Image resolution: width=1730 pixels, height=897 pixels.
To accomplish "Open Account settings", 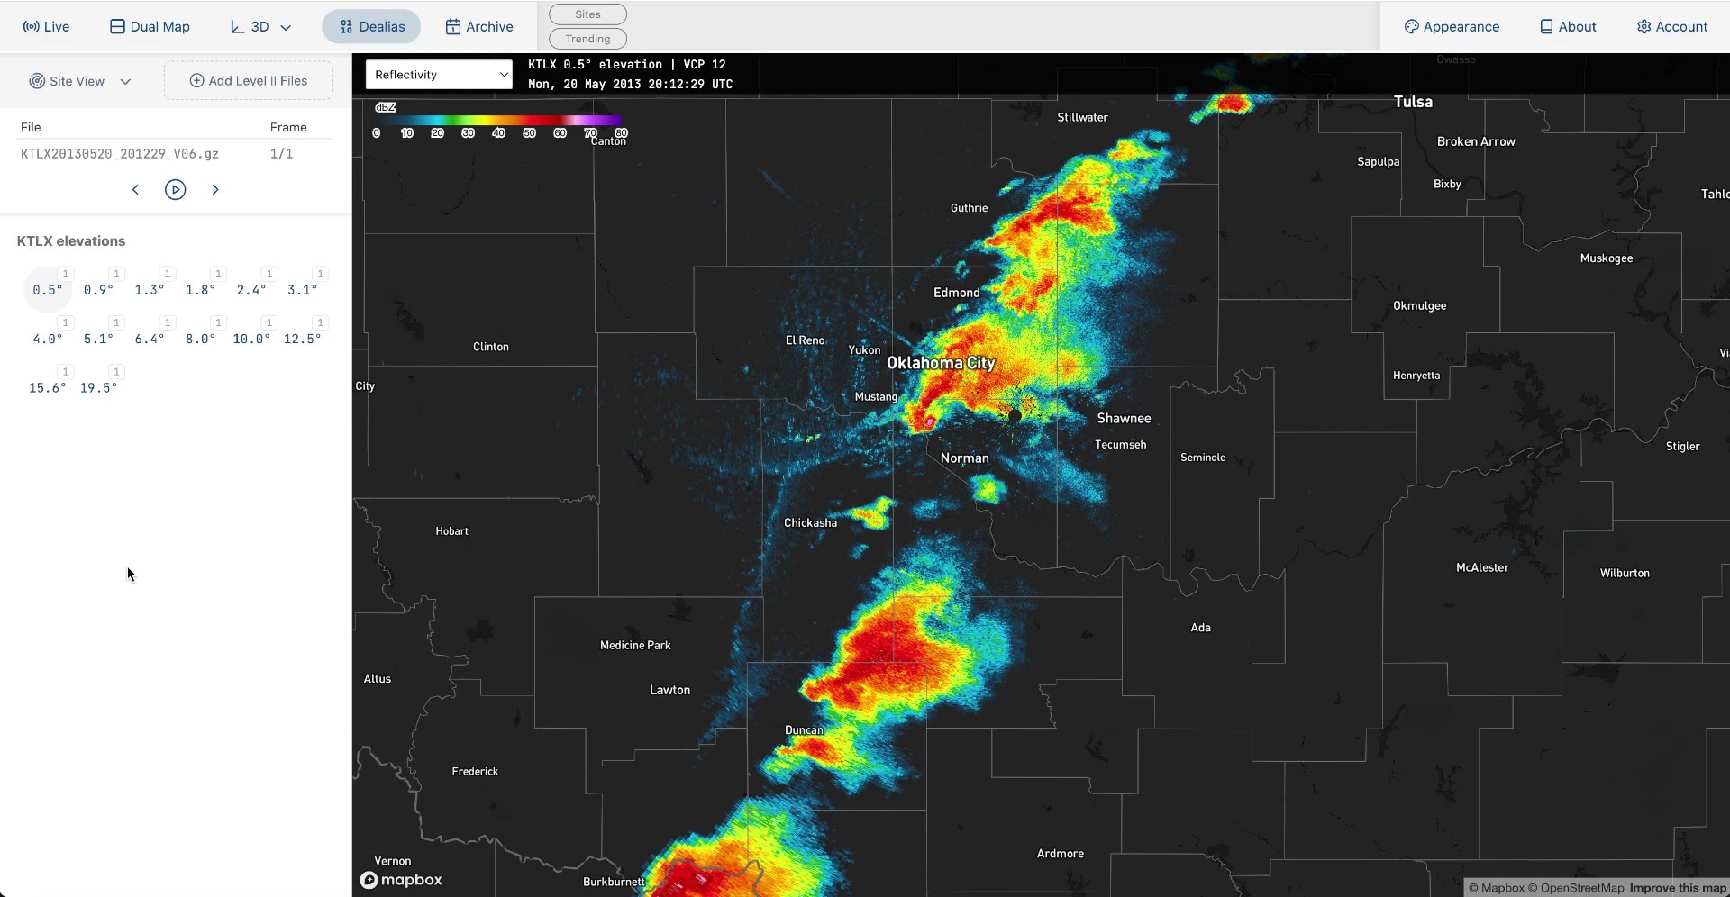I will 1672,27.
